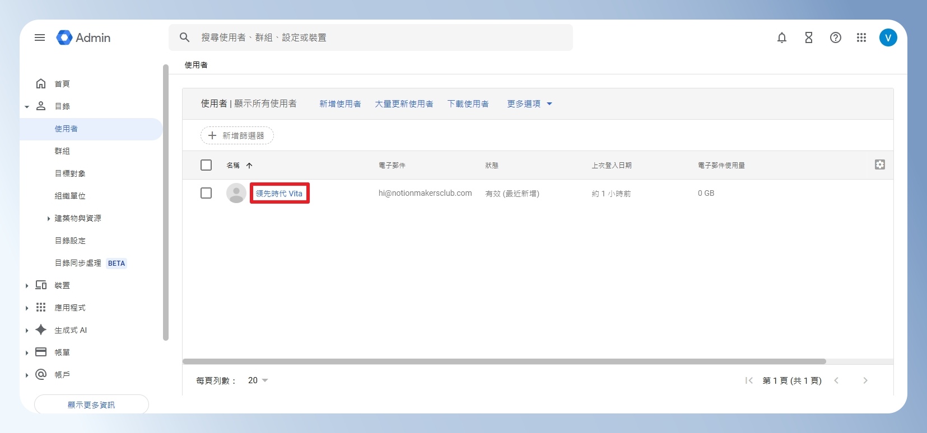Click the search magnifier icon
Viewport: 927px width, 433px height.
pyautogui.click(x=184, y=37)
